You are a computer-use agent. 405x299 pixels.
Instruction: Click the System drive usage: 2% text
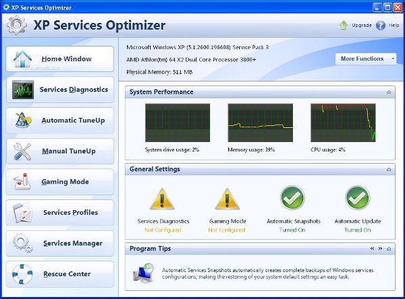[172, 149]
